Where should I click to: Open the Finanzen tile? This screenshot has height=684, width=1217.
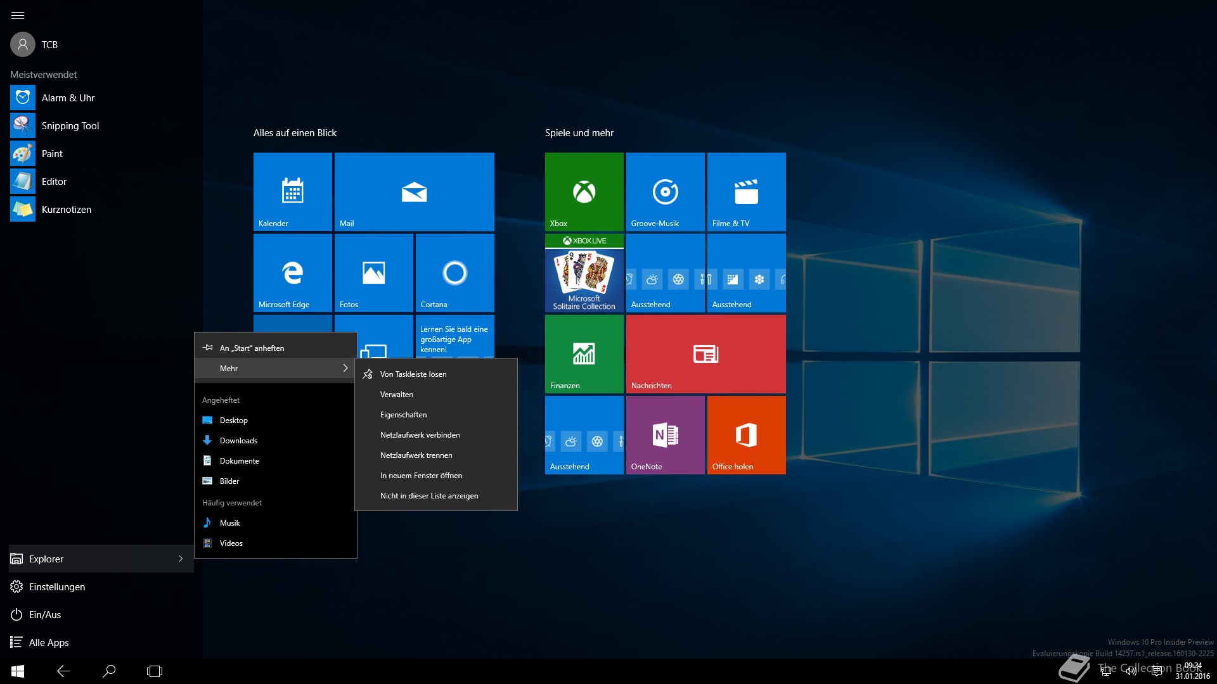[584, 354]
